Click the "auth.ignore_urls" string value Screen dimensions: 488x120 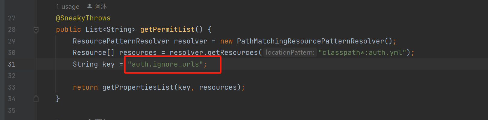point(165,64)
